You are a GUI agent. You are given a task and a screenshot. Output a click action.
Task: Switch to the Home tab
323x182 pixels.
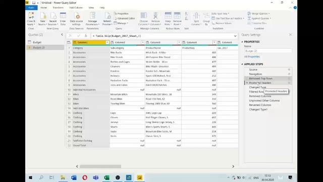[43, 8]
